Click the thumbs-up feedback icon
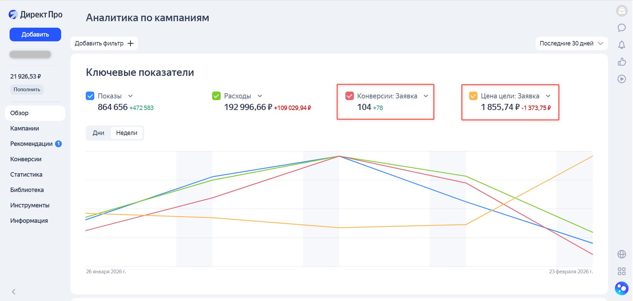This screenshot has height=301, width=633. (622, 62)
